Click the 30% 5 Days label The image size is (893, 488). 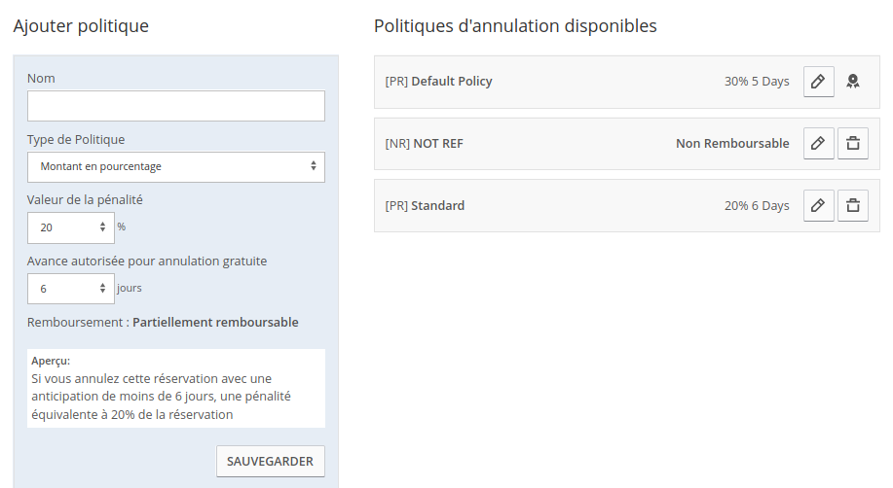[x=757, y=82]
